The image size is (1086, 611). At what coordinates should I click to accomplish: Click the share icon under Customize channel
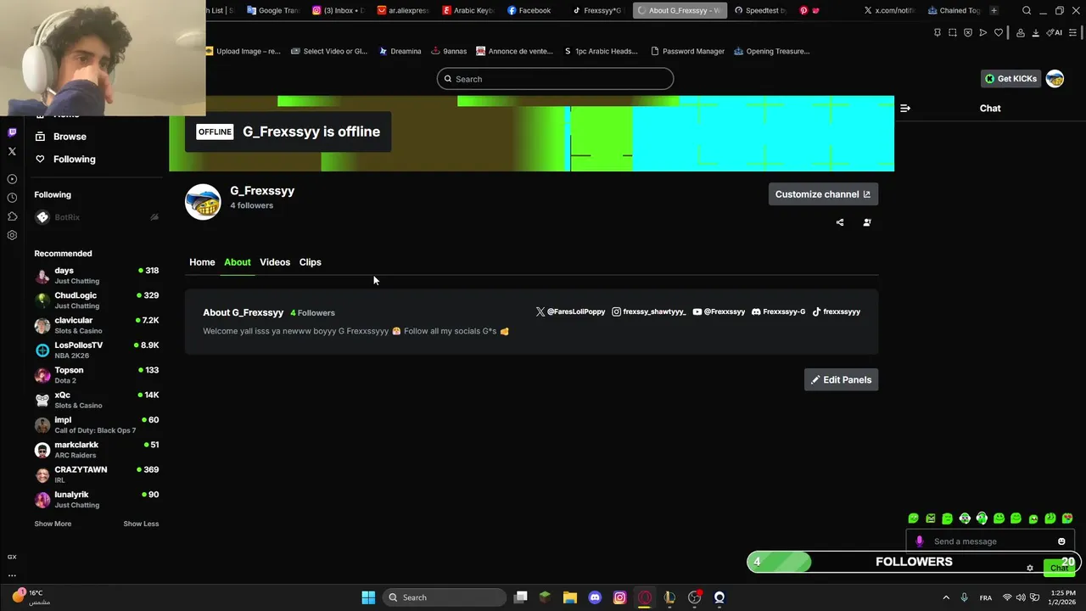click(840, 222)
